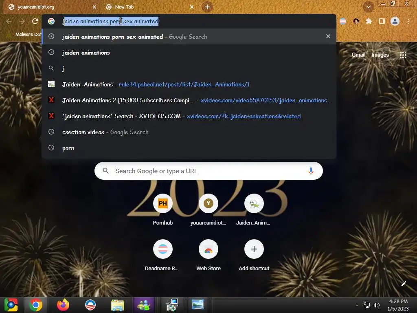Open the computer network taskbar icon
The image size is (417, 313).
[x=172, y=305]
